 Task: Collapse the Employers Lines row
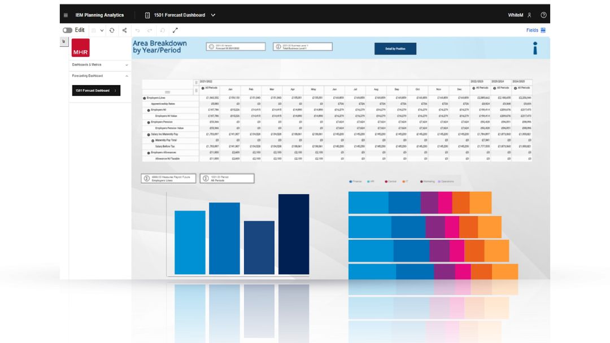click(145, 98)
